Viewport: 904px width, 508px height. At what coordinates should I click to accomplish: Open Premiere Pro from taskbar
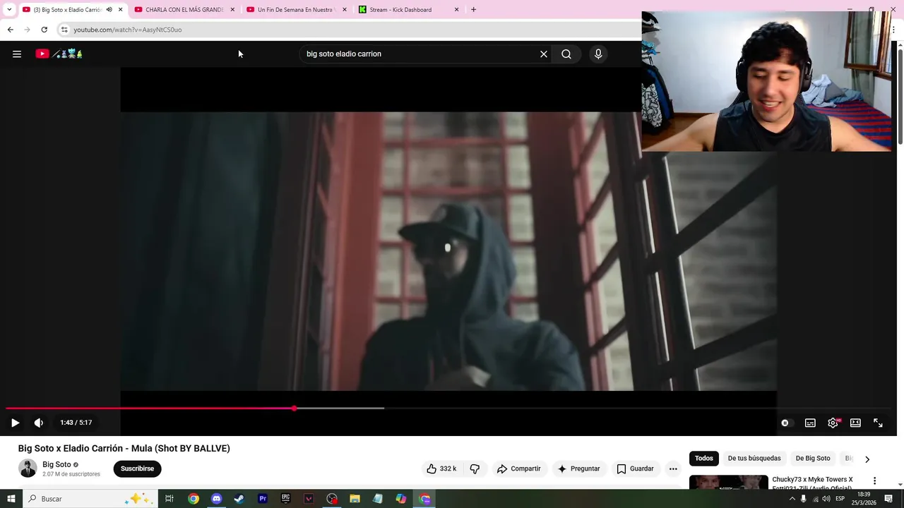[x=263, y=499]
